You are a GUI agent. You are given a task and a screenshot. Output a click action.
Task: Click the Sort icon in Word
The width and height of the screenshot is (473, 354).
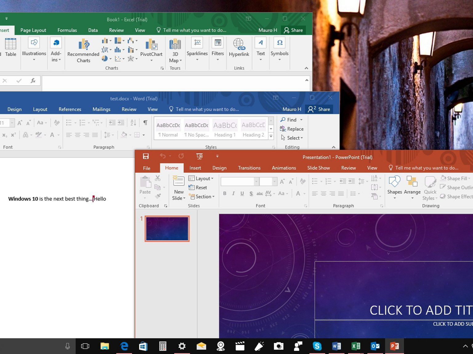coord(133,123)
